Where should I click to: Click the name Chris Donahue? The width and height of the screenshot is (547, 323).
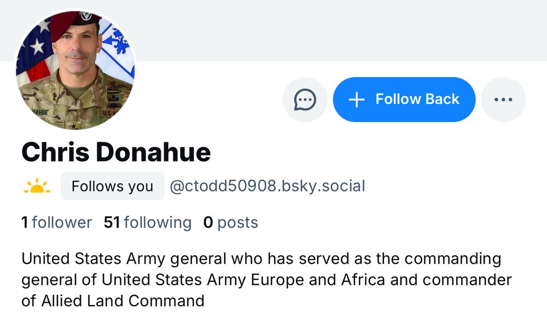pyautogui.click(x=115, y=152)
